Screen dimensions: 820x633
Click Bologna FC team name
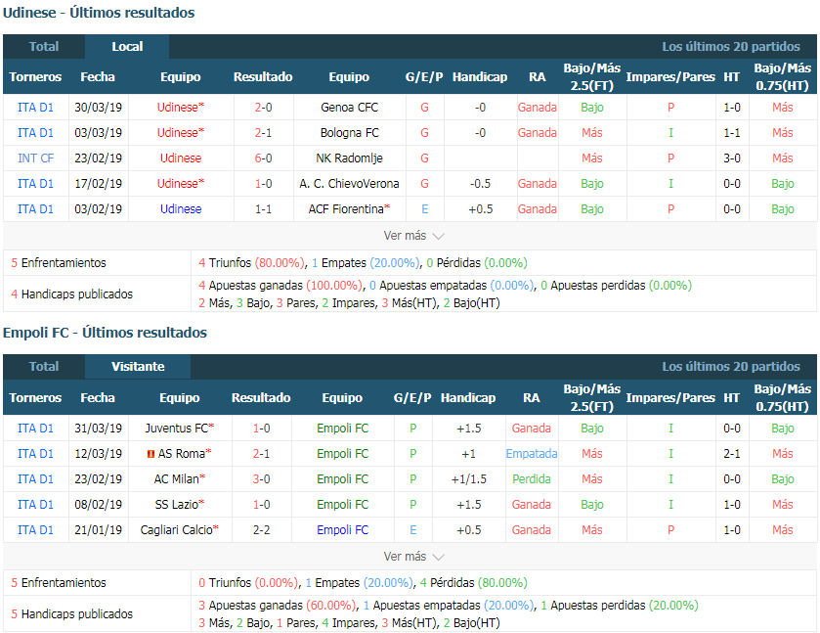(x=349, y=133)
